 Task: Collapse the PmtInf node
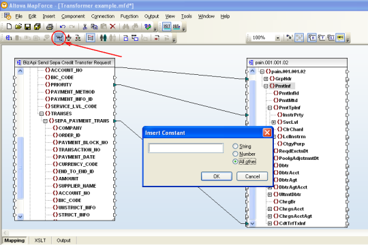click(x=266, y=86)
